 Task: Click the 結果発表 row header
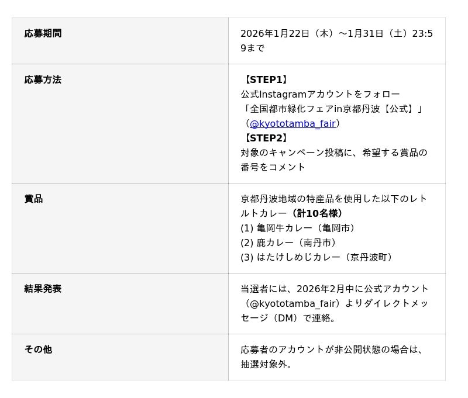click(x=43, y=289)
